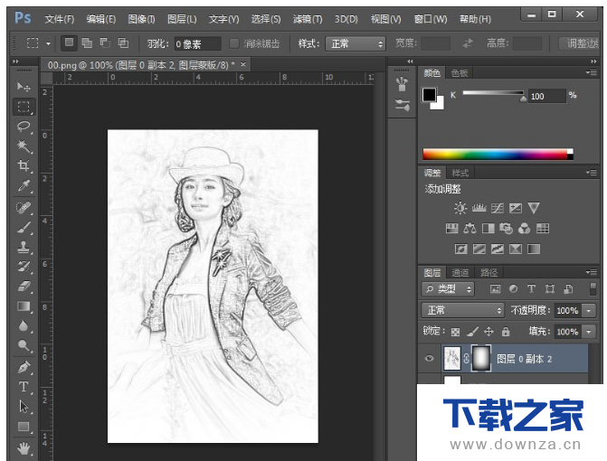Add a Levels adjustment
Image resolution: width=607 pixels, height=461 pixels.
[479, 208]
